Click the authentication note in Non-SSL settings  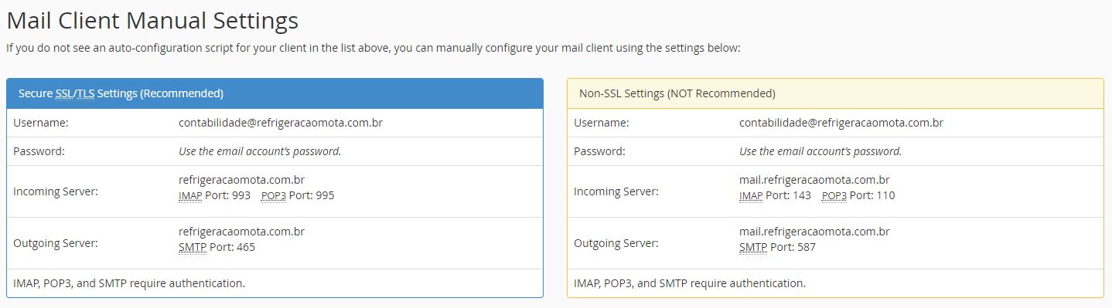[690, 283]
